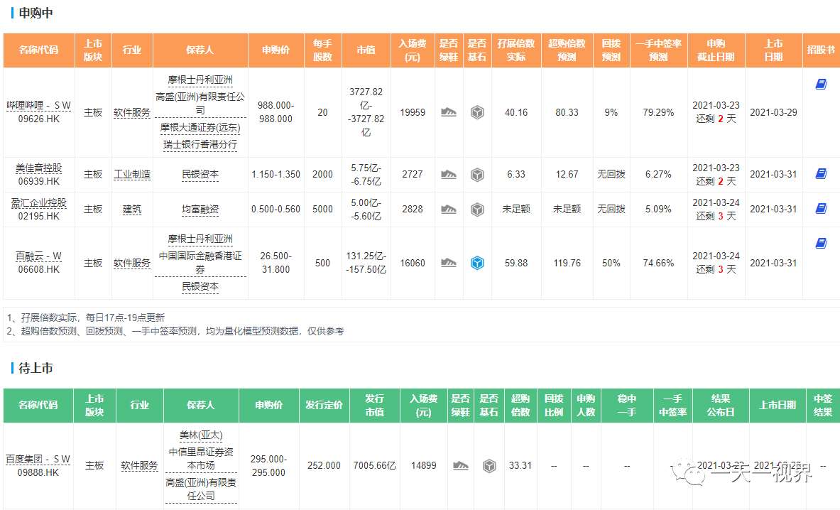Open 百融云 - W stock link
The width and height of the screenshot is (840, 510).
tap(38, 256)
